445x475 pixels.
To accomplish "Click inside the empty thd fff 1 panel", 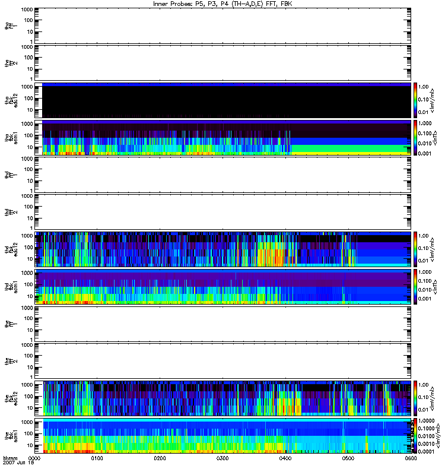I will pyautogui.click(x=223, y=175).
